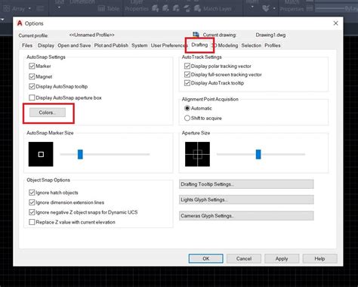
Task: Click the AutoSnap marker preview box
Action: click(41, 154)
